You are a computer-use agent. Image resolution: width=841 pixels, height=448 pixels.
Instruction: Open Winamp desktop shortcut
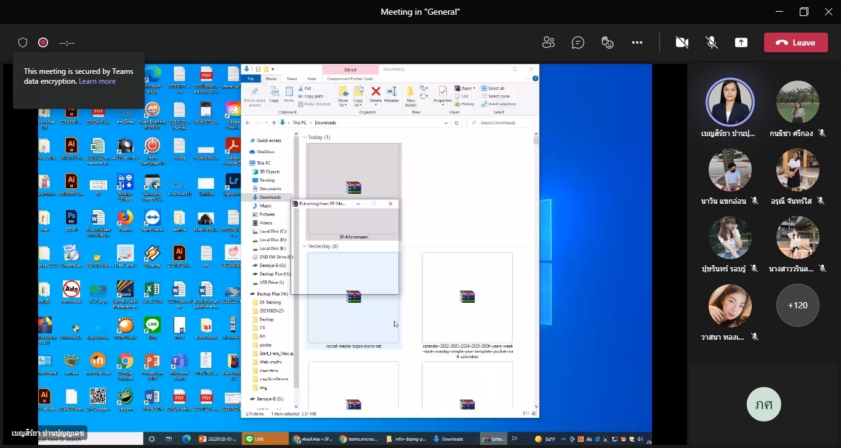point(152,257)
